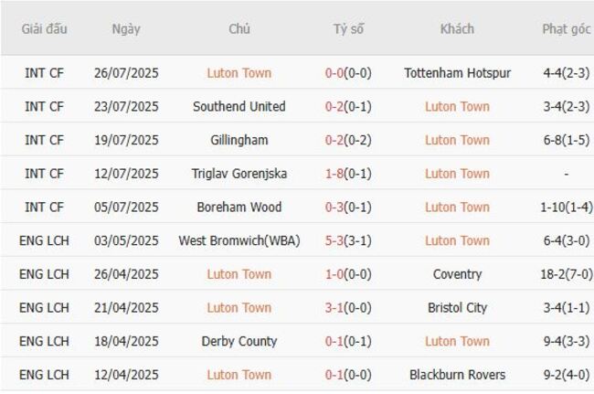Open the 5-3 score against West Bromwich
The height and width of the screenshot is (394, 594).
(334, 240)
